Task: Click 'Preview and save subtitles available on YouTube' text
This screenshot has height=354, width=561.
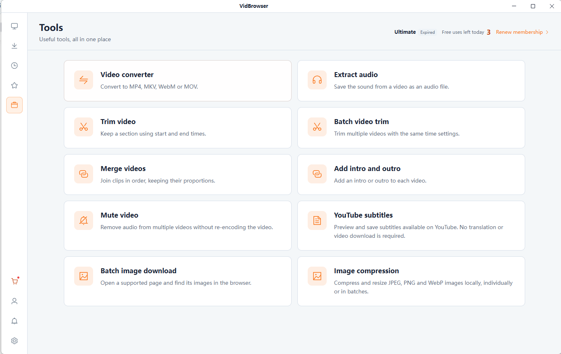Action: pyautogui.click(x=418, y=232)
